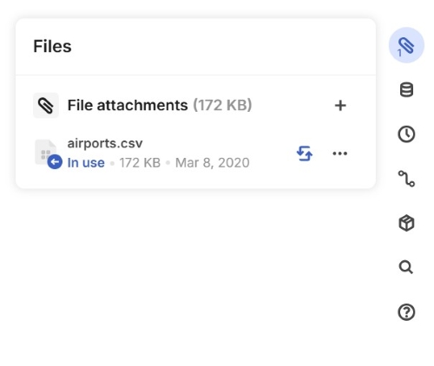Click the In use link for airports.csv
Image resolution: width=434 pixels, height=366 pixels.
[x=86, y=163]
